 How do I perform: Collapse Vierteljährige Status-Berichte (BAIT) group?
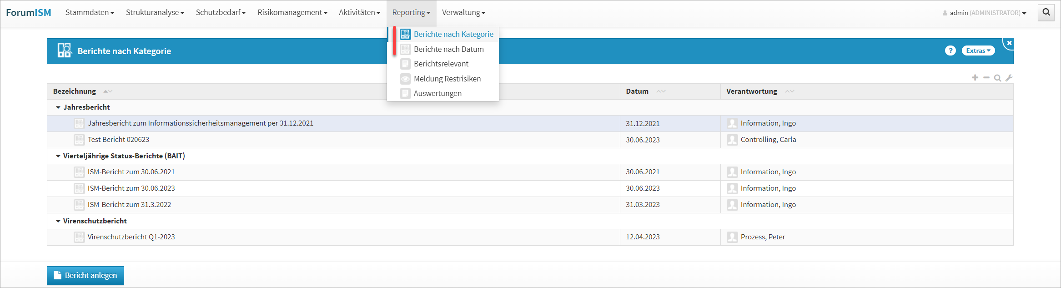pyautogui.click(x=58, y=156)
